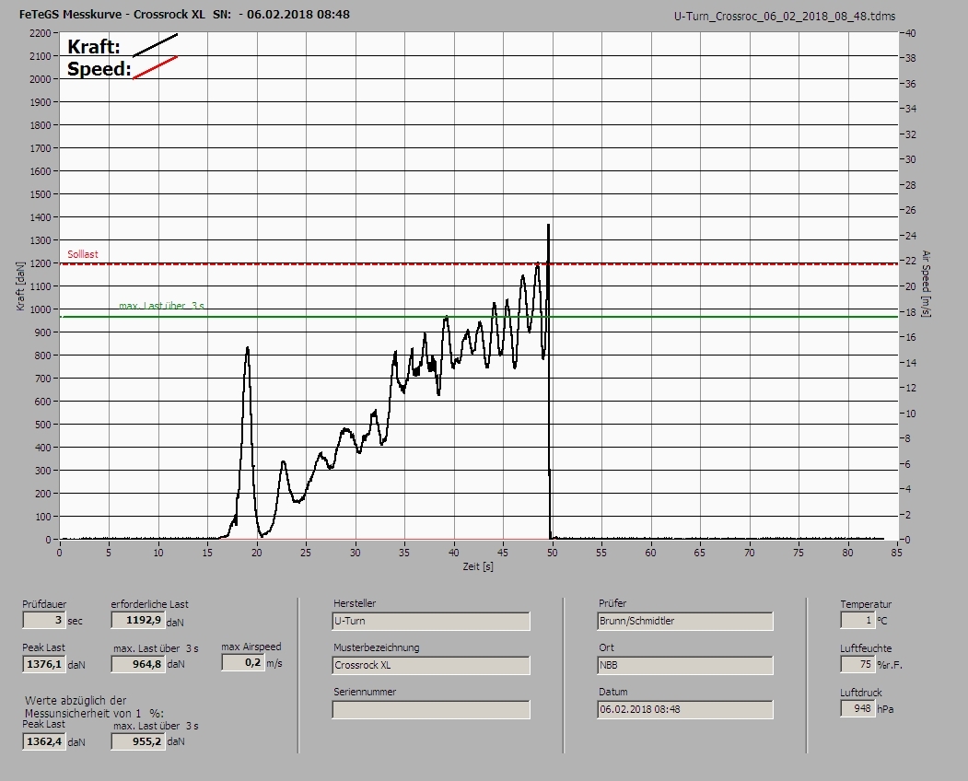
Task: Click the empty Seriennummer field
Action: click(431, 709)
